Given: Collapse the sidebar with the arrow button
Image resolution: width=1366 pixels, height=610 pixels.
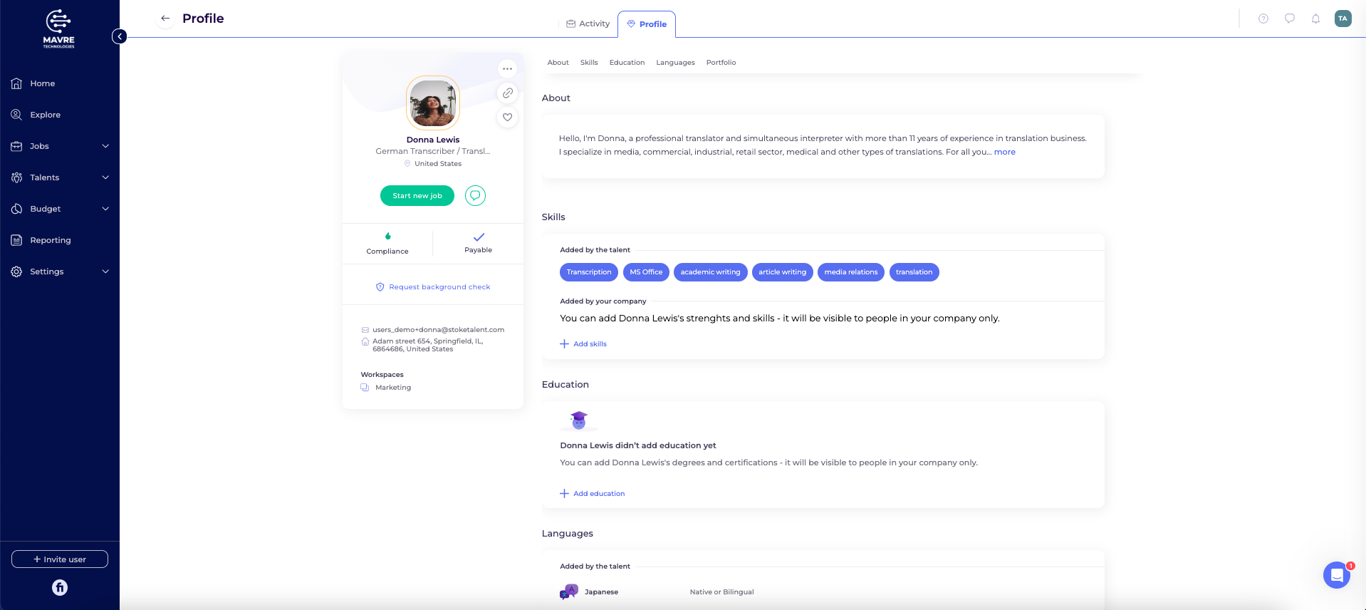Looking at the screenshot, I should (x=120, y=36).
